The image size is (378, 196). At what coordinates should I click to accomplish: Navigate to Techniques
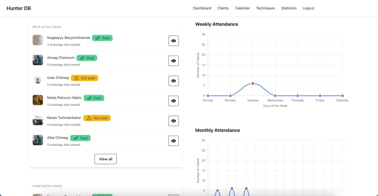coord(265,8)
